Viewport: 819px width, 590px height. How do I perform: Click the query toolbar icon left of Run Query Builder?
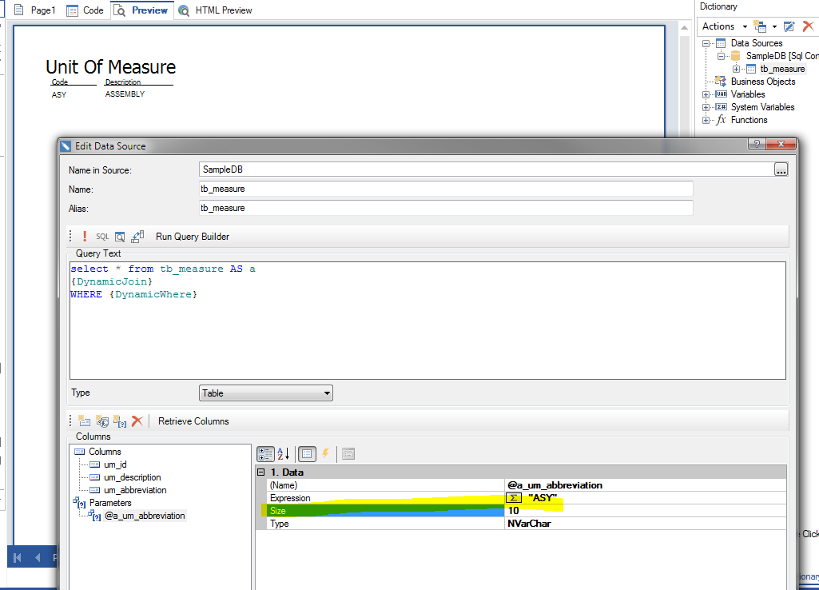[x=138, y=237]
